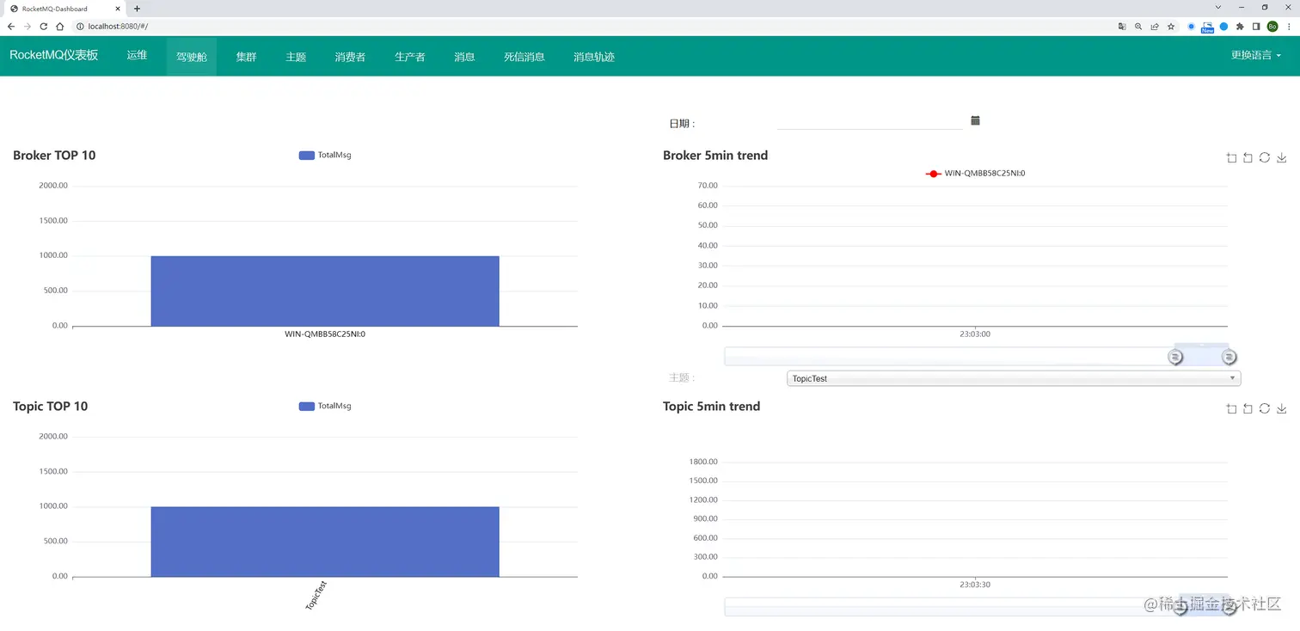
Task: Click the 日期 date label
Action: click(682, 124)
